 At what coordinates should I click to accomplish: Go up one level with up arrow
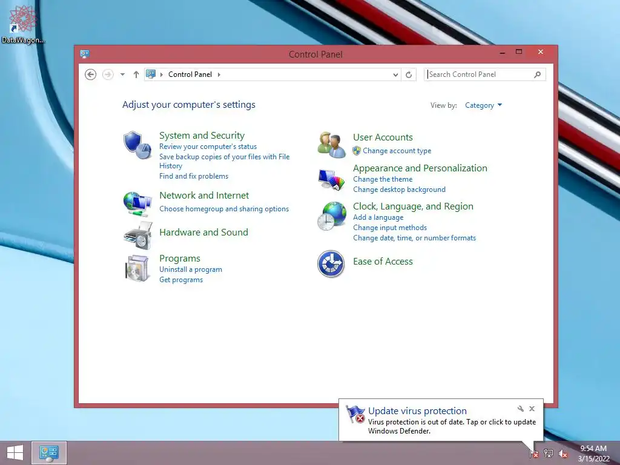[x=136, y=74]
